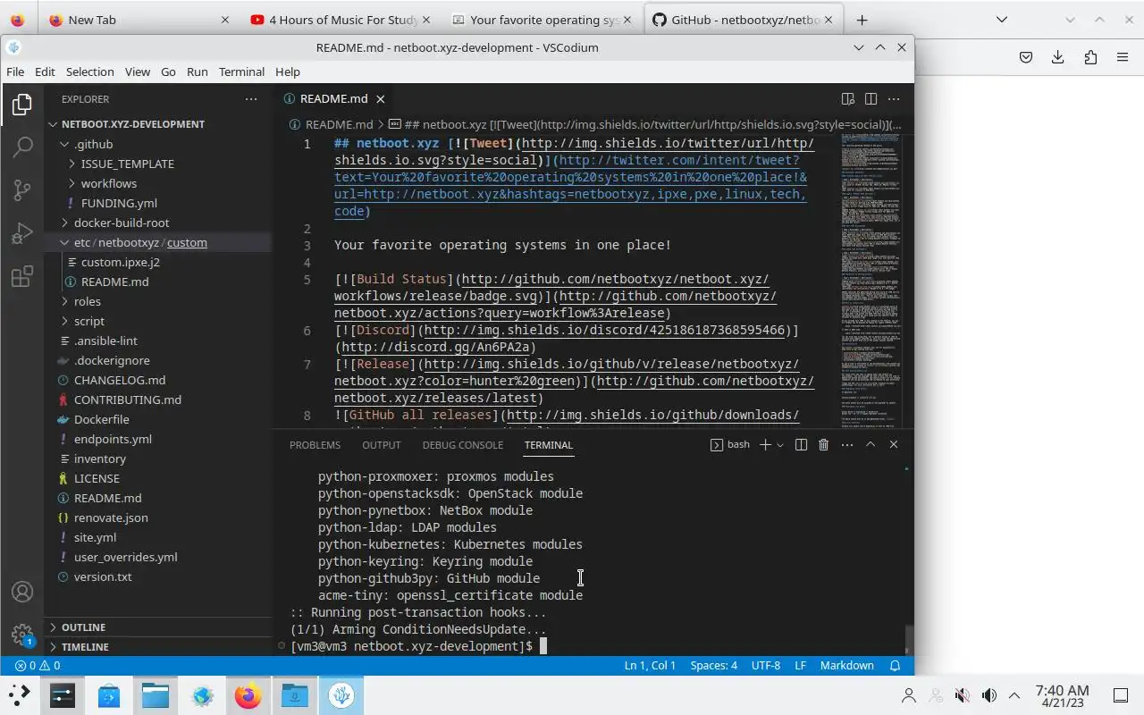Screen dimensions: 1144x715
Task: Change Markdown language mode in status bar
Action: tap(847, 665)
